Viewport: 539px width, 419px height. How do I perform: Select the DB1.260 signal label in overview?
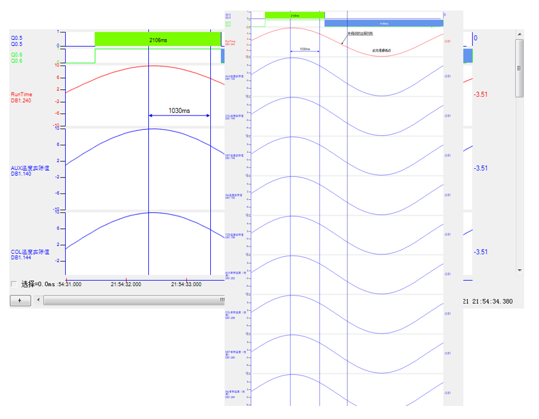click(236, 354)
